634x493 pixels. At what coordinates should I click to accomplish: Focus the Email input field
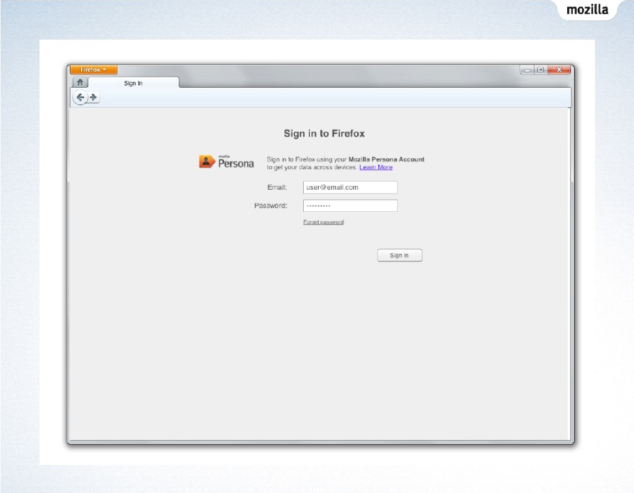pos(350,187)
